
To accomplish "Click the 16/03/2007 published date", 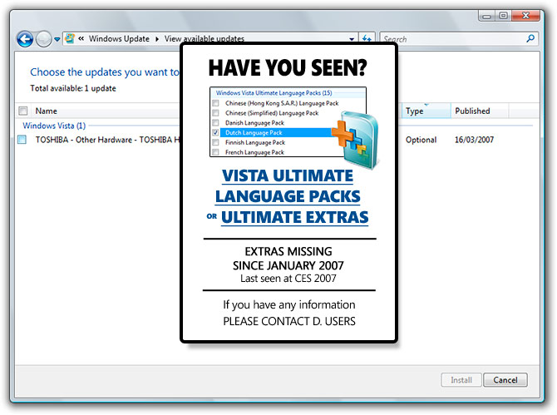I will point(474,140).
